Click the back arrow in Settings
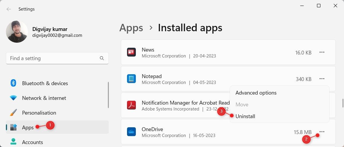 pos(9,9)
